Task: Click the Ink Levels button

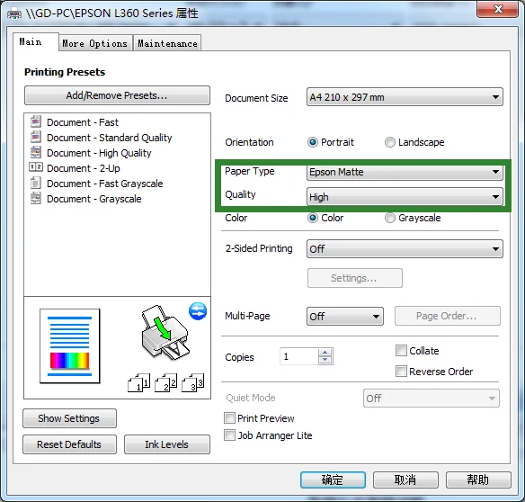Action: tap(166, 444)
